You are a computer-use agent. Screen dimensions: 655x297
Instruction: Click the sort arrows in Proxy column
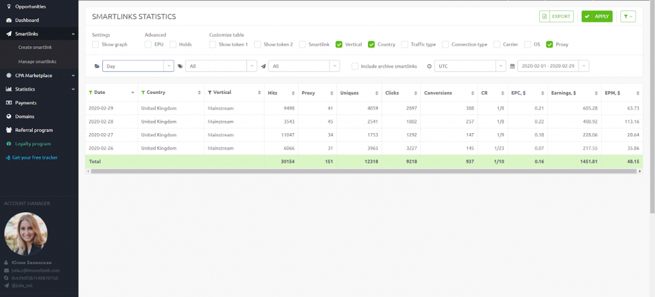pos(331,93)
